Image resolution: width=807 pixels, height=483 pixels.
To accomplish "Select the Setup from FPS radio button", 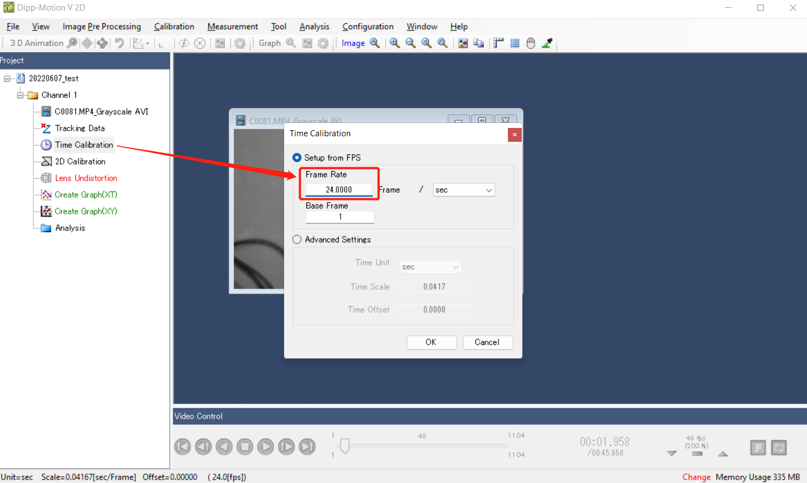I will click(297, 158).
